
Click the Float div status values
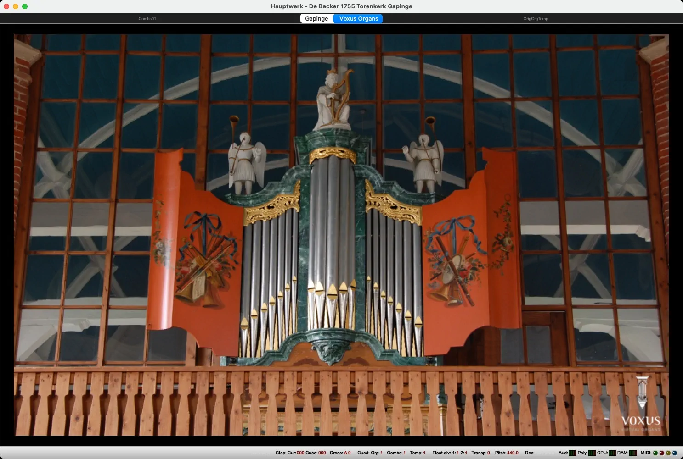pos(459,453)
